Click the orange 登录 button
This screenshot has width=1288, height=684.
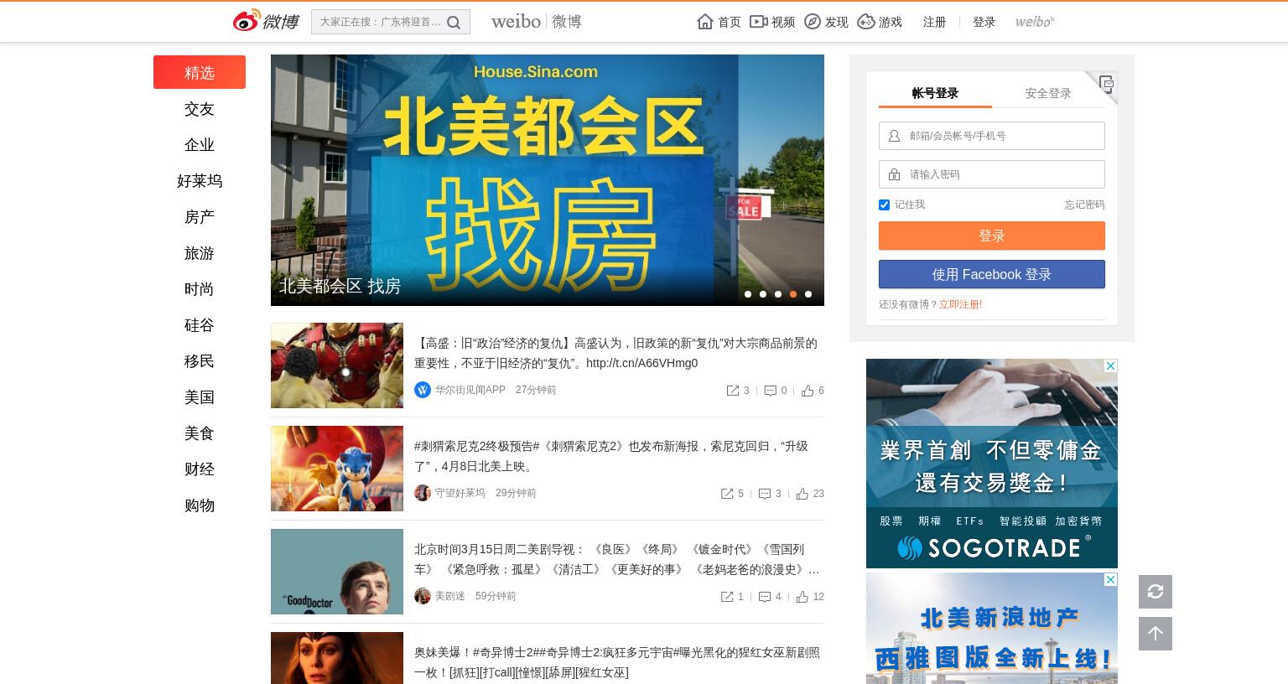tap(992, 236)
